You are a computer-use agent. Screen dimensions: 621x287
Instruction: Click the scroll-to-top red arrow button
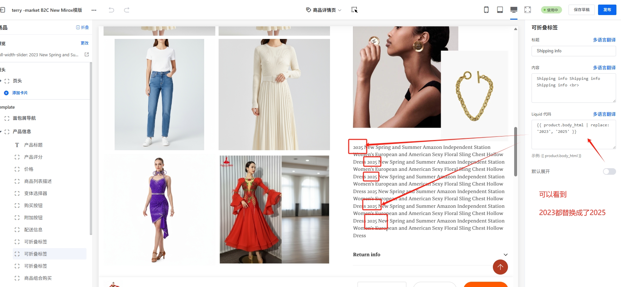(500, 267)
